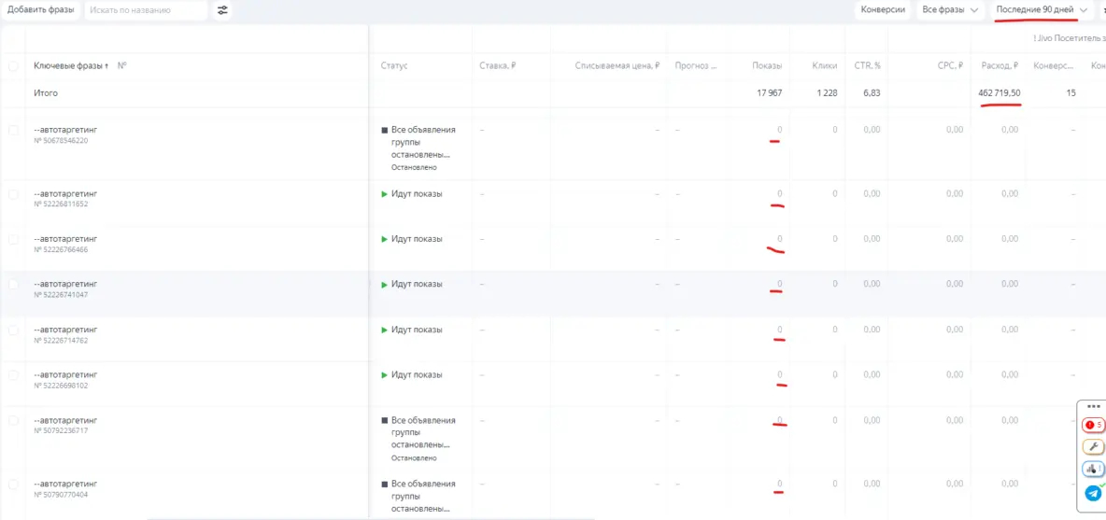Open the filter settings sliders icon
This screenshot has height=520, width=1106.
click(x=222, y=10)
